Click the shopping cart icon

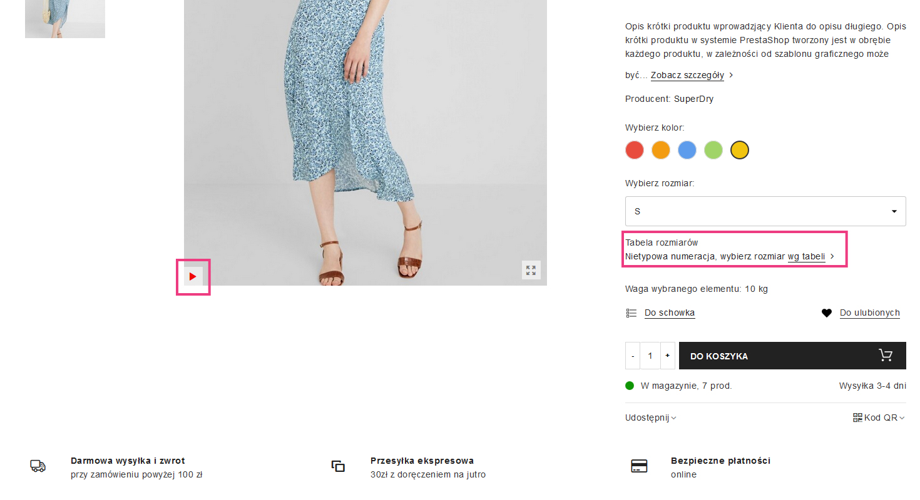pos(886,356)
